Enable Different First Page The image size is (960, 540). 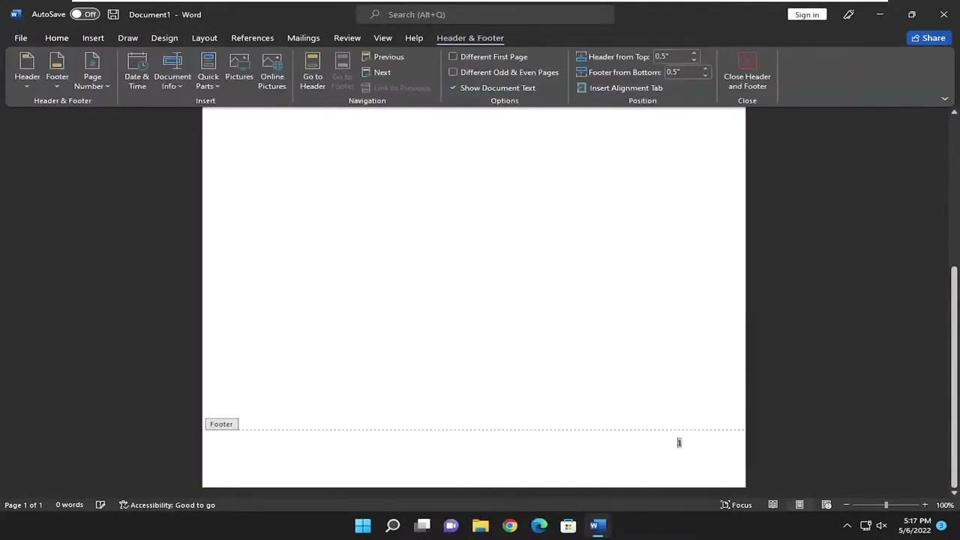(x=488, y=57)
